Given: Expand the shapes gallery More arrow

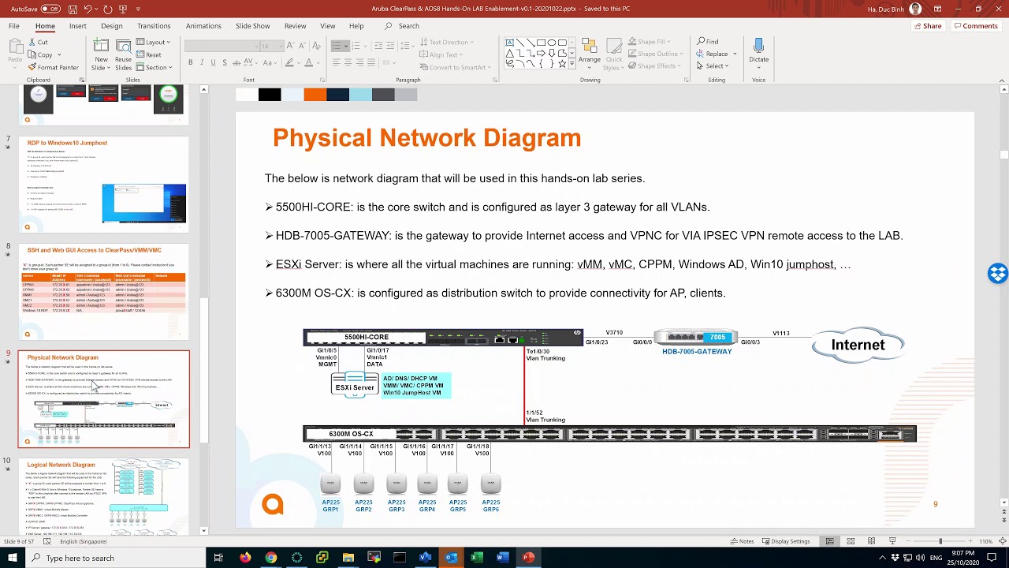Looking at the screenshot, I should pos(572,65).
